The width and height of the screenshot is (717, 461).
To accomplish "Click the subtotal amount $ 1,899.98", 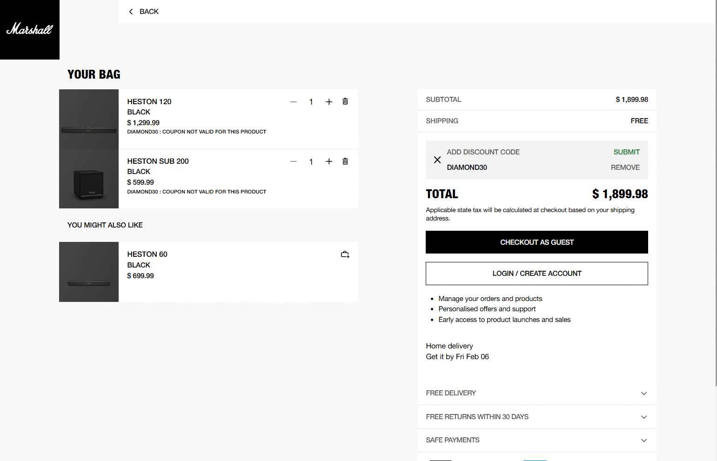I will tap(632, 100).
